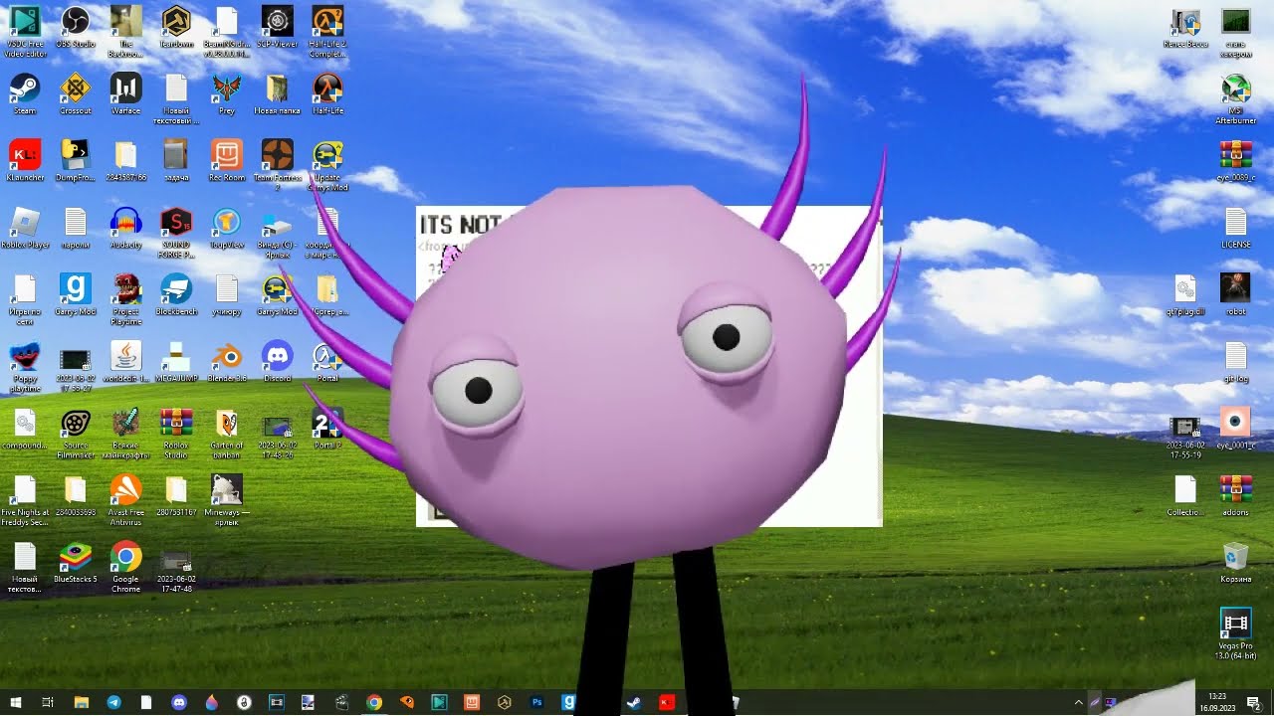Open the VSDC Free Video Editor desktop shortcut
The height and width of the screenshot is (716, 1274).
[x=25, y=32]
